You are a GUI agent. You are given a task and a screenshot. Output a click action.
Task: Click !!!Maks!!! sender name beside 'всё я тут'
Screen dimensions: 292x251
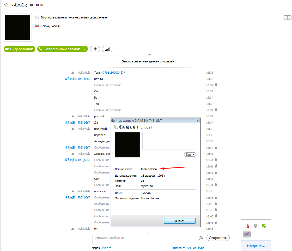pos(81,191)
